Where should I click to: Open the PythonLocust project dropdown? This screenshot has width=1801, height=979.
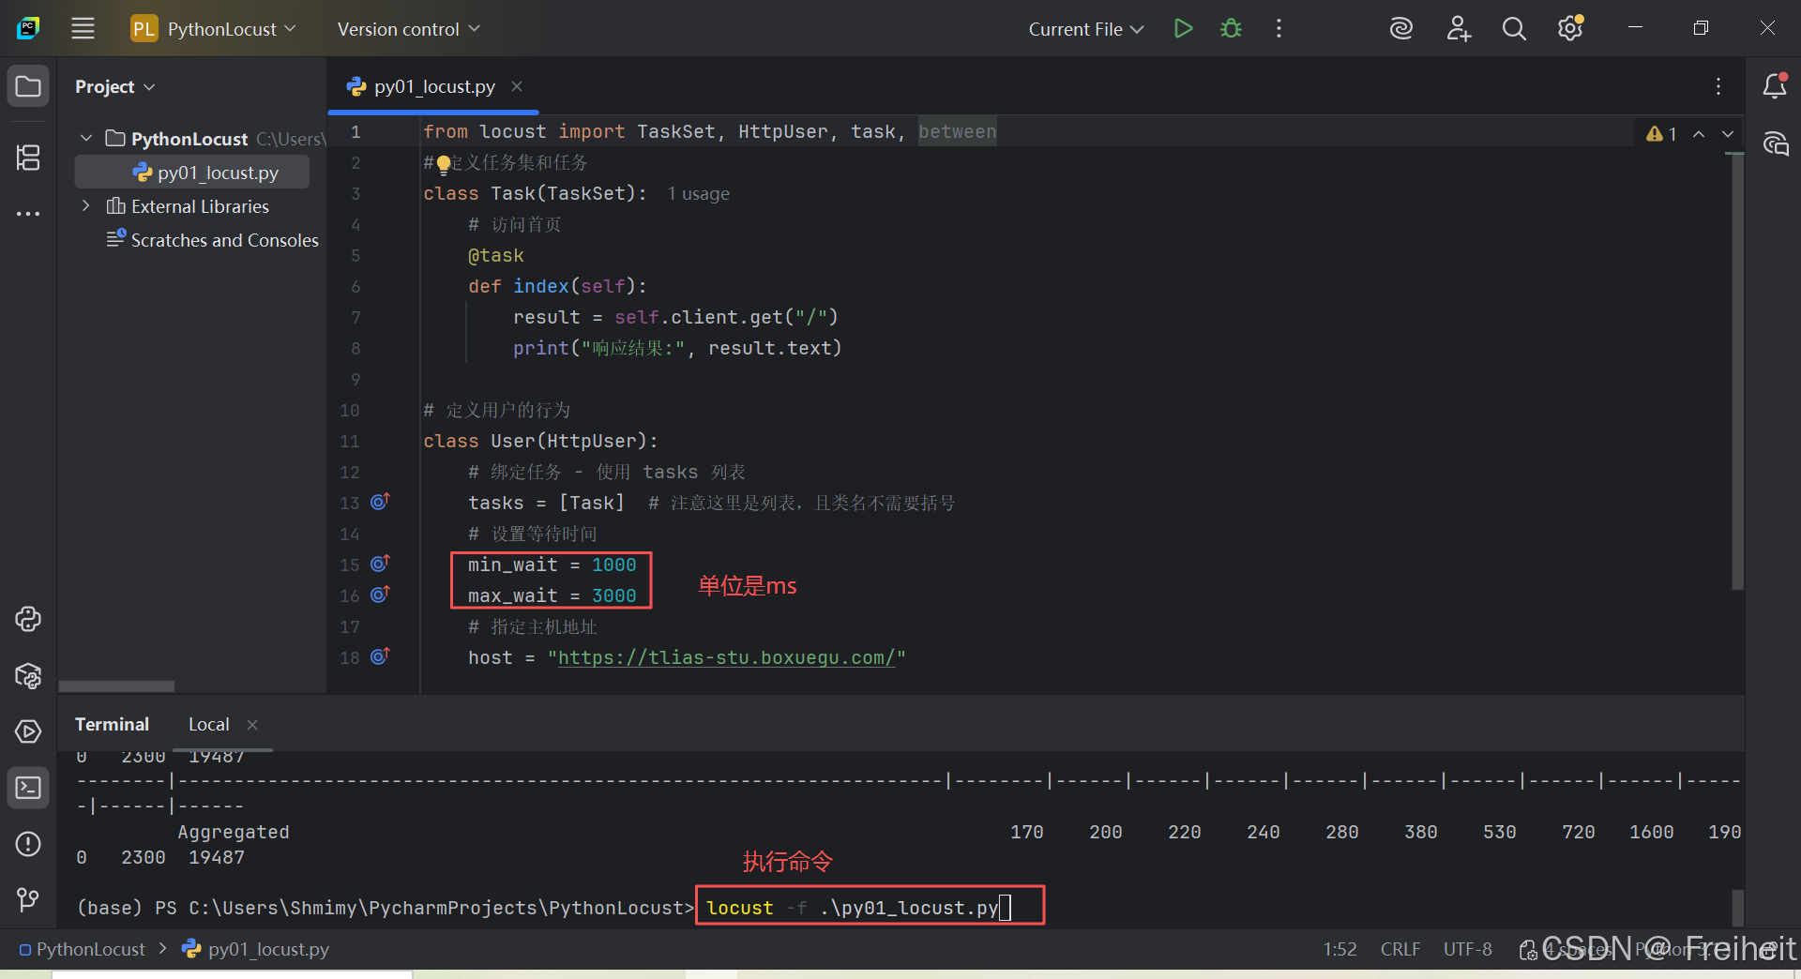point(214,29)
